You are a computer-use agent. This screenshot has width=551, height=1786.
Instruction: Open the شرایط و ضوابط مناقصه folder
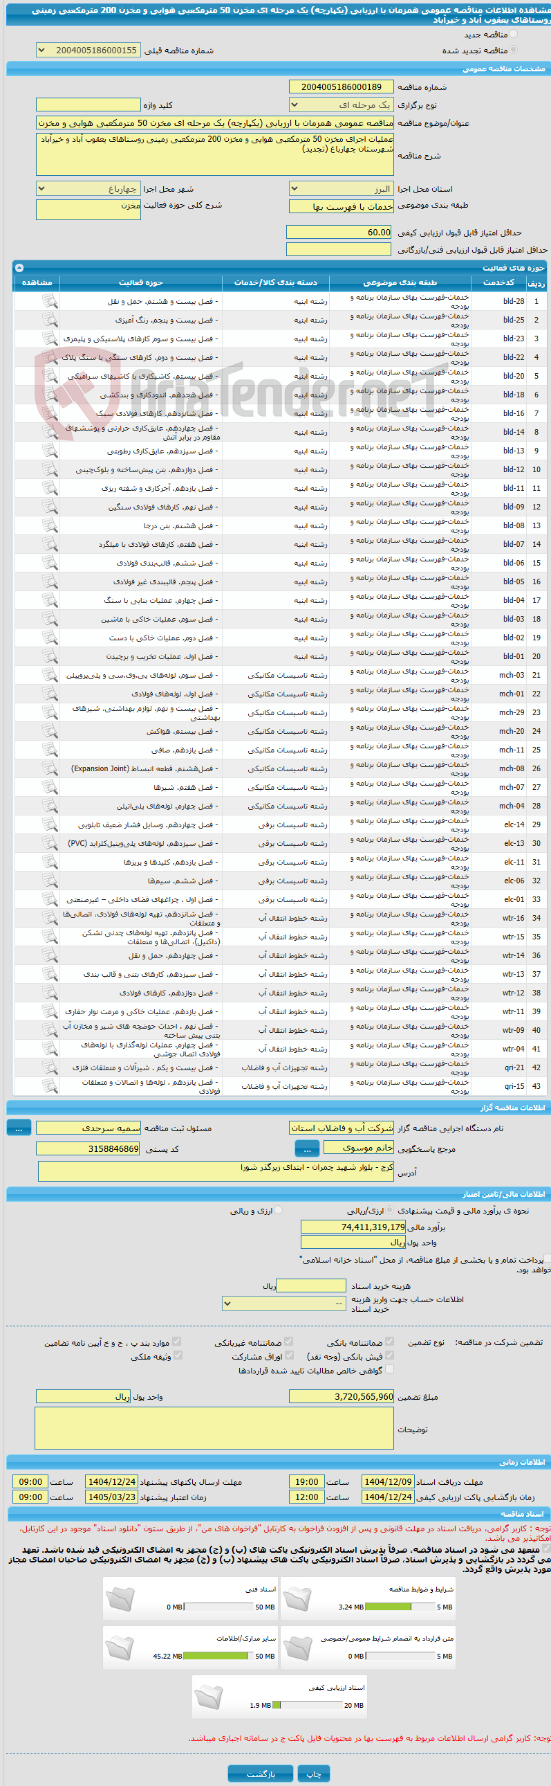pyautogui.click(x=298, y=1600)
